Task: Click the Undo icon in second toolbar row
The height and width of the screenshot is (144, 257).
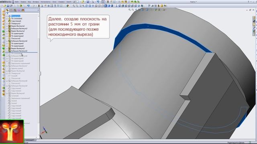Action: point(29,6)
